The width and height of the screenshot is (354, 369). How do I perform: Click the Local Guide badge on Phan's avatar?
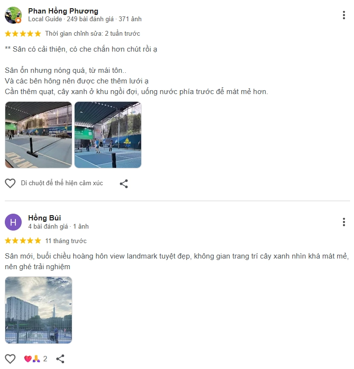pos(18,20)
